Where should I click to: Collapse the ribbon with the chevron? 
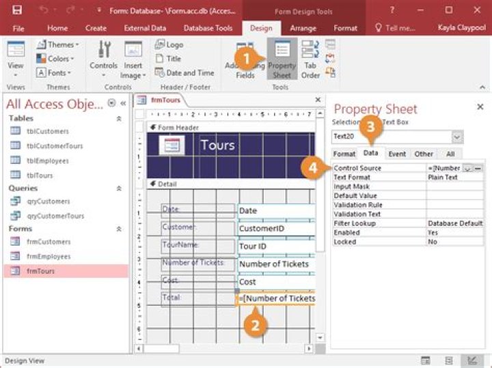point(482,87)
